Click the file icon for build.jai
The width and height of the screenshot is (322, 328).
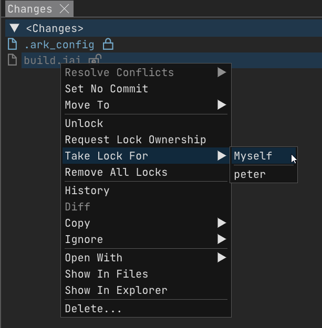13,60
